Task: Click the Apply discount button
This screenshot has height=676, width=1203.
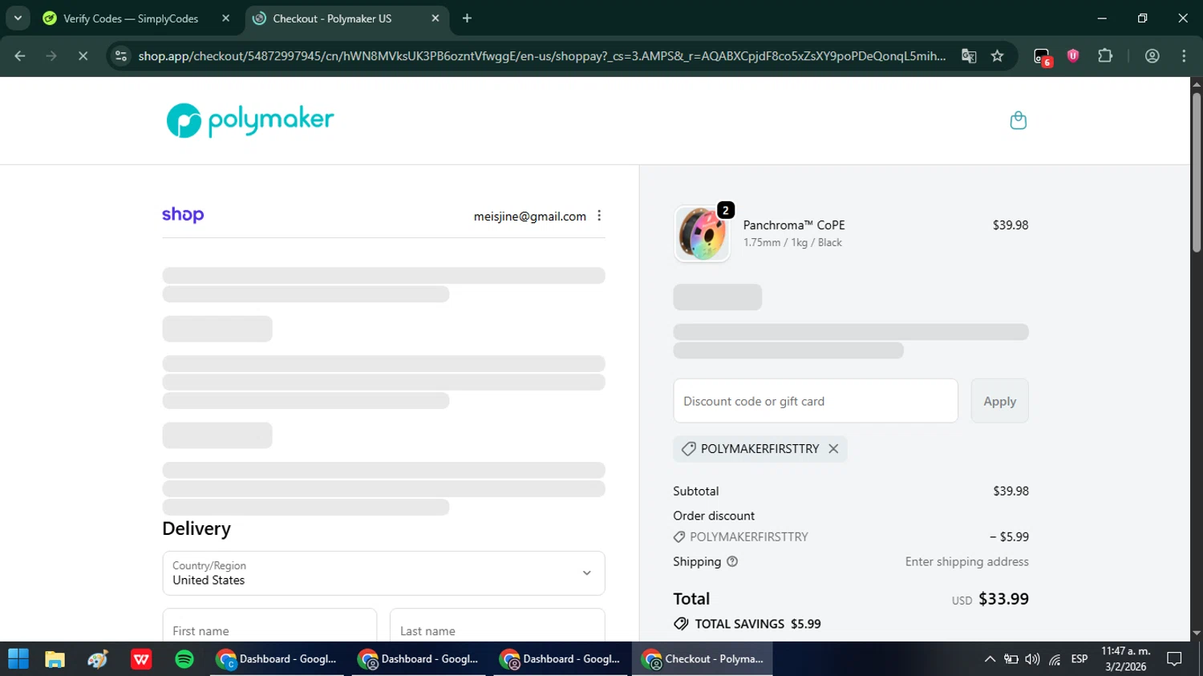Action: (x=999, y=401)
